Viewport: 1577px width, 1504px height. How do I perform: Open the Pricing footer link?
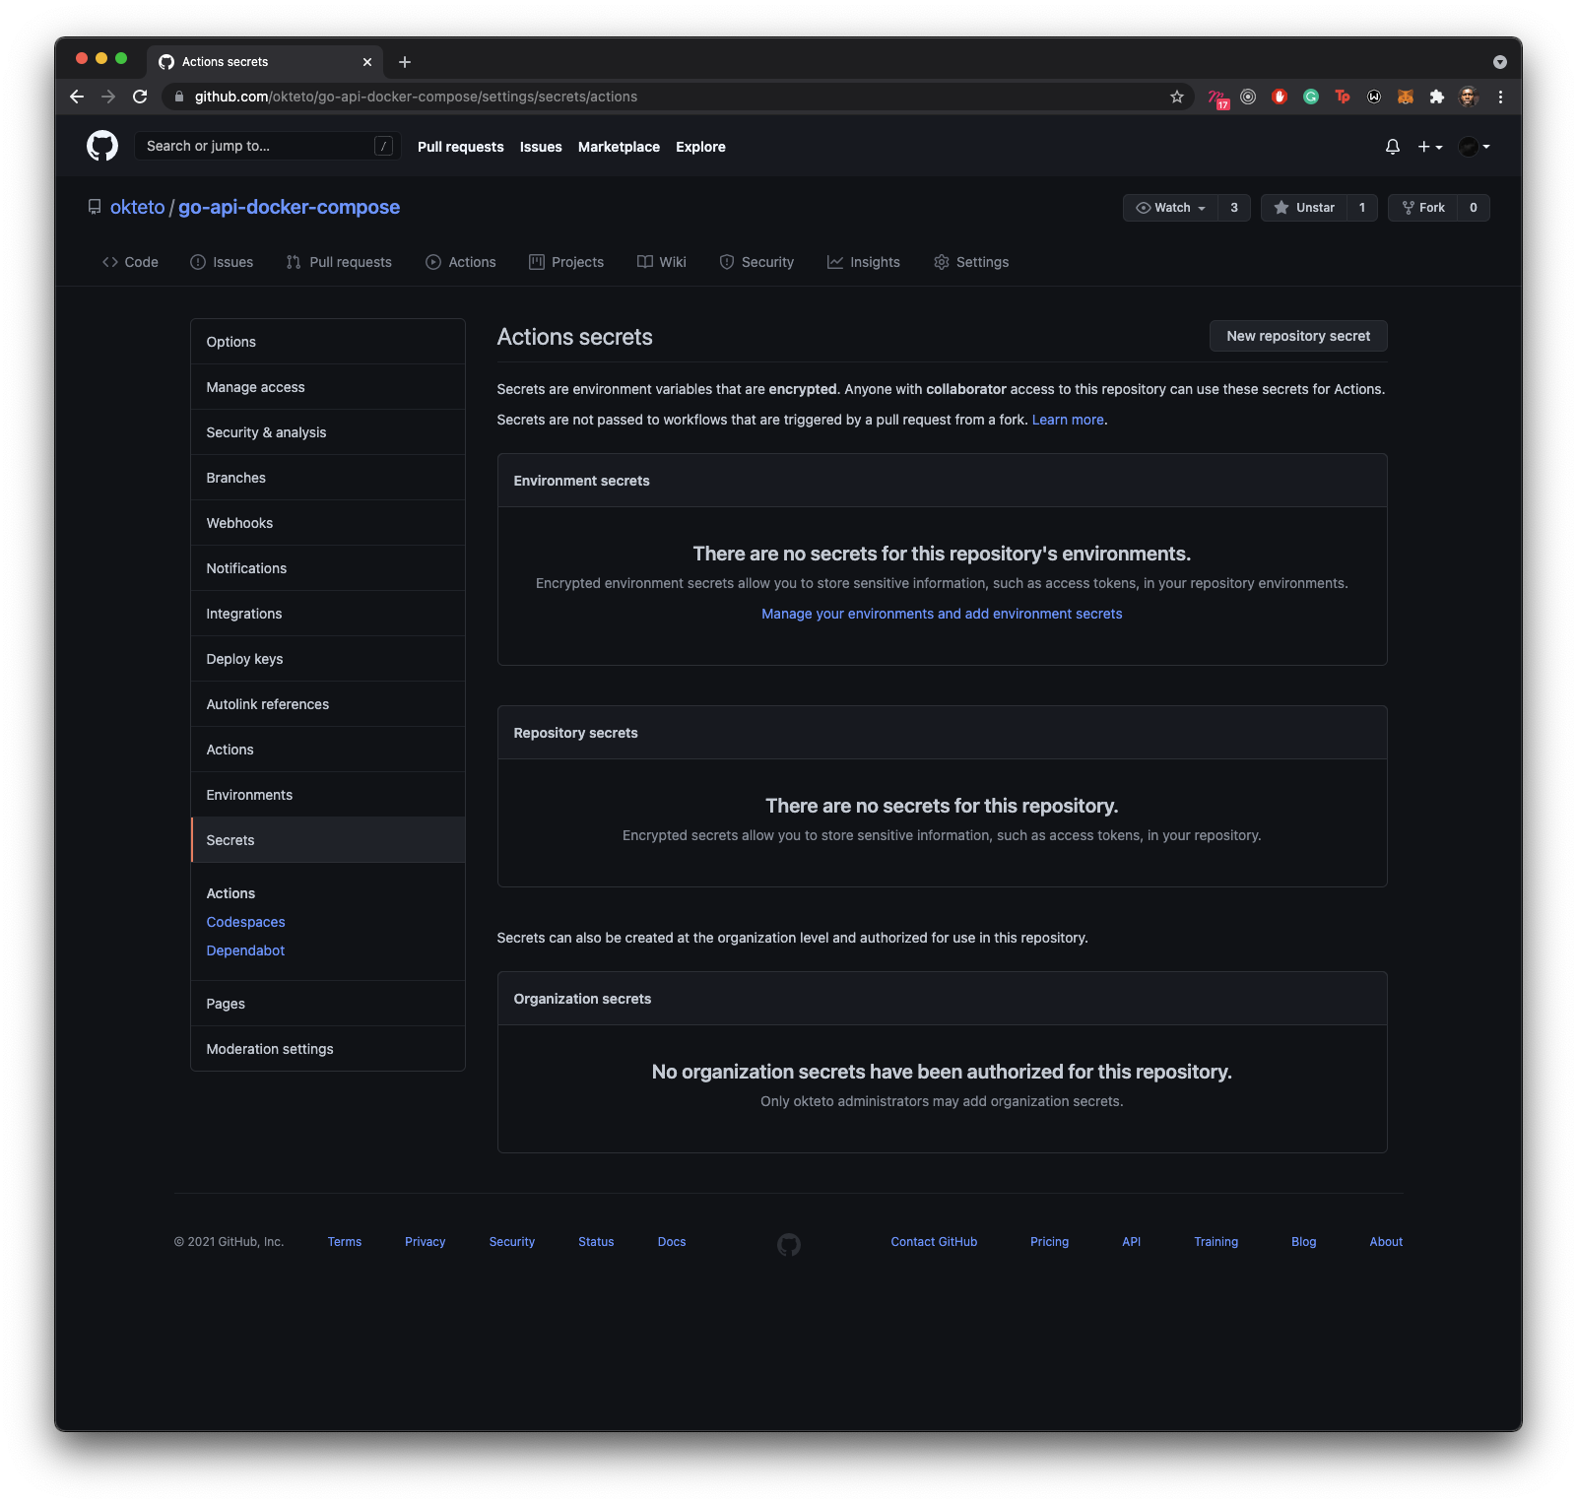1049,1242
